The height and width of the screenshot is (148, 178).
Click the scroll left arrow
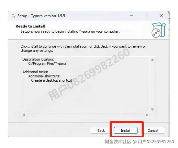click(24, 115)
